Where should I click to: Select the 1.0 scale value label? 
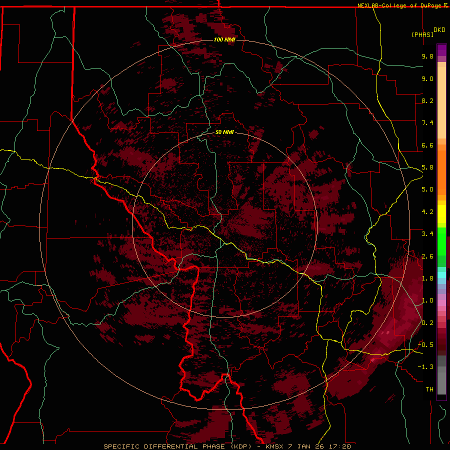coord(427,300)
